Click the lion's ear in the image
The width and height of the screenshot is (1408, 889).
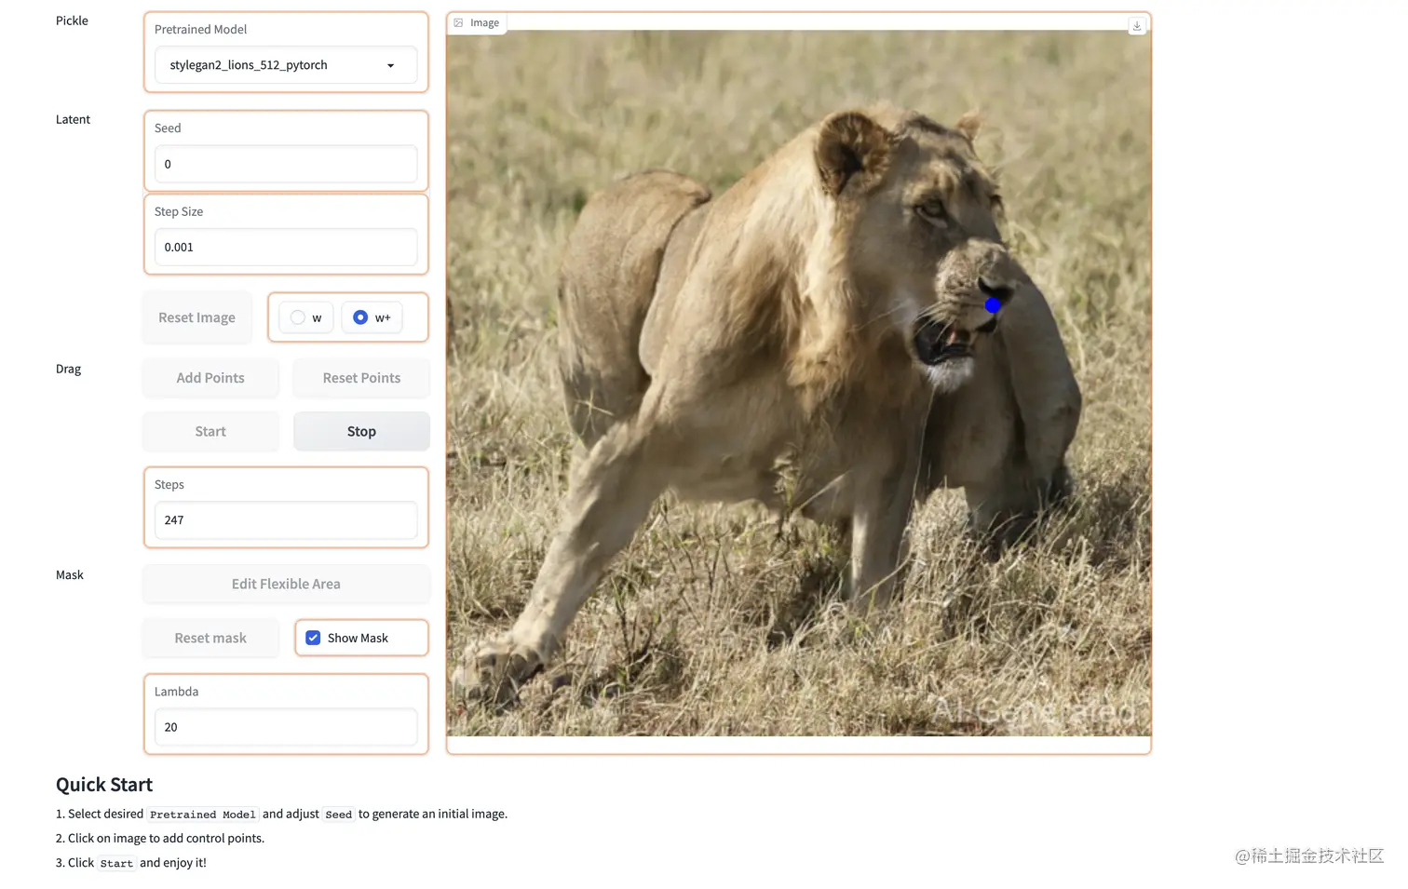(851, 151)
